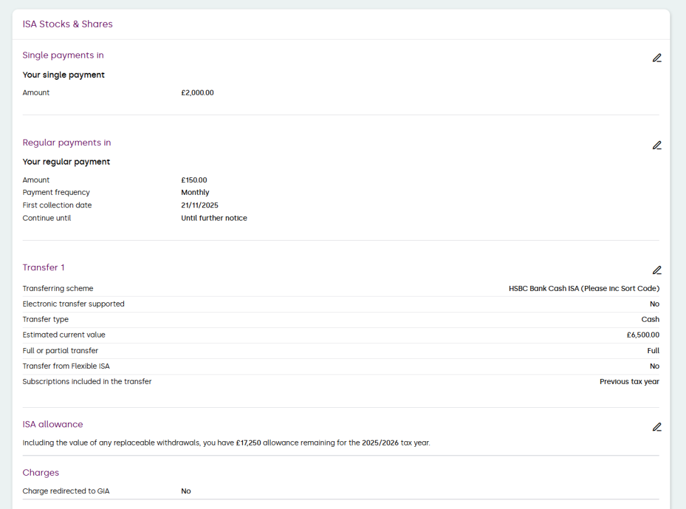686x509 pixels.
Task: Click the Transfer 1 heading
Action: tap(43, 268)
